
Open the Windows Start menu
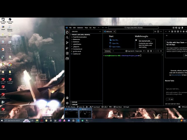pyautogui.click(x=2, y=120)
